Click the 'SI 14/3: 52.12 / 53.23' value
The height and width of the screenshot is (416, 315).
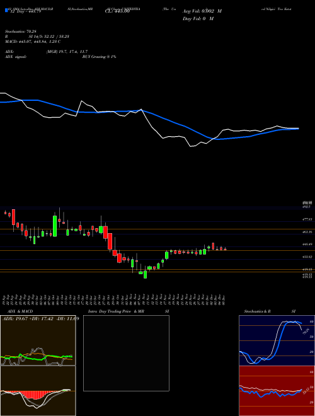[49, 37]
